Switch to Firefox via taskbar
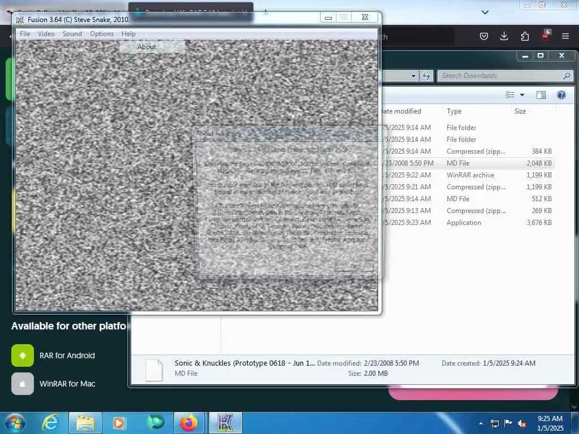The image size is (579, 434). point(189,423)
